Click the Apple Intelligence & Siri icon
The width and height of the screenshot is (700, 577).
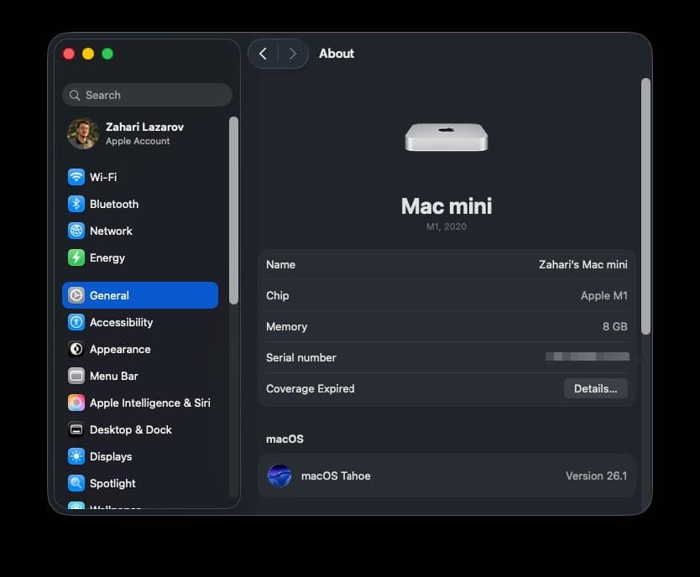click(76, 403)
